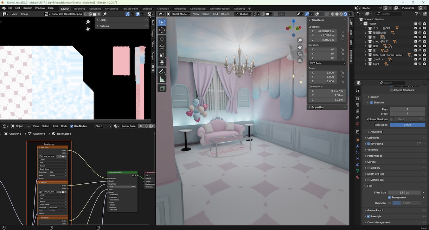The width and height of the screenshot is (429, 230).
Task: Toggle the Raytracing checkbox
Action: 369,144
